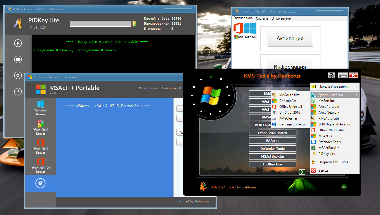The width and height of the screenshot is (380, 215).
Task: Launch UniCrypt 2016 from the submenu
Action: 291,113
